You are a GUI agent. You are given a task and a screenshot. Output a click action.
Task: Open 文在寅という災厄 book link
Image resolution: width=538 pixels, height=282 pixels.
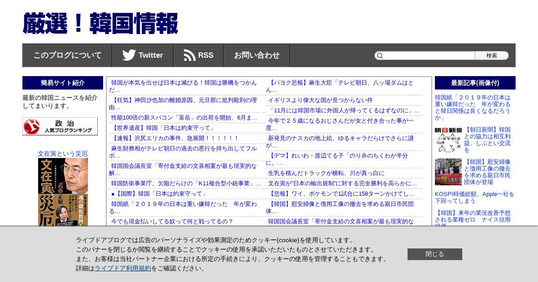[x=63, y=154]
